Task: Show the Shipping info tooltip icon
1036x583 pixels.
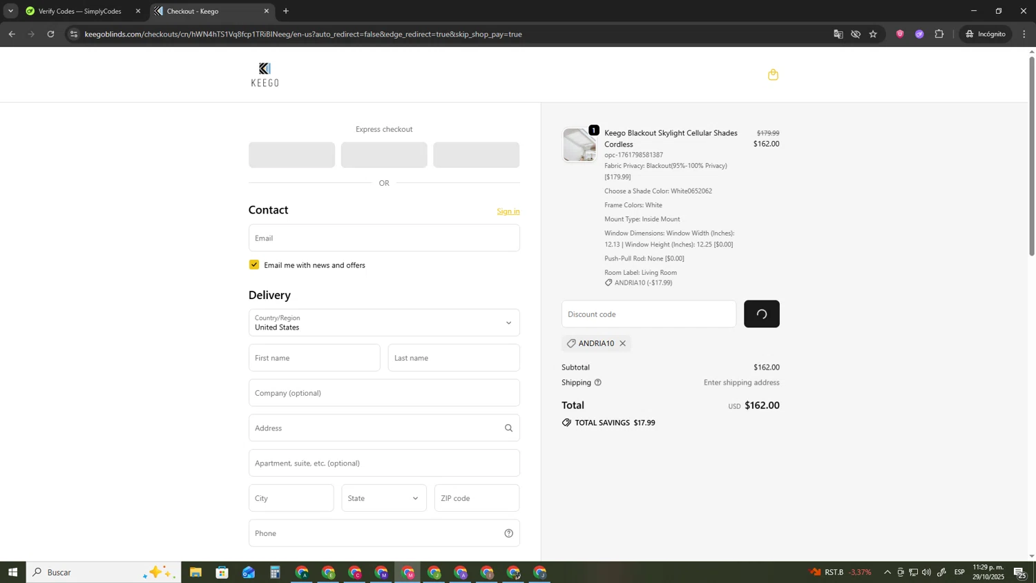Action: coord(598,383)
